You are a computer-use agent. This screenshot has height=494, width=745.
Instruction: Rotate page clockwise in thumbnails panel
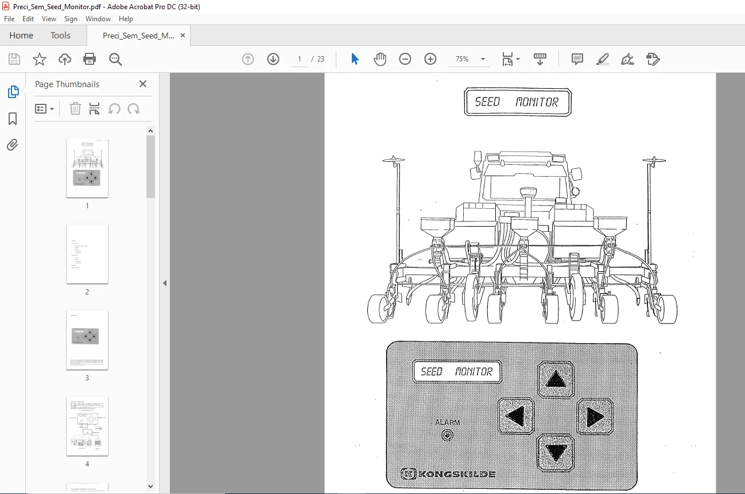tap(134, 108)
